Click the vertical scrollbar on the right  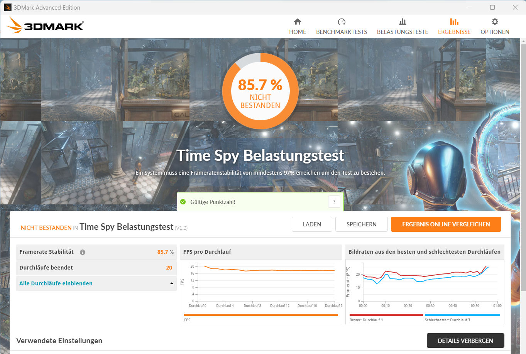(523, 166)
